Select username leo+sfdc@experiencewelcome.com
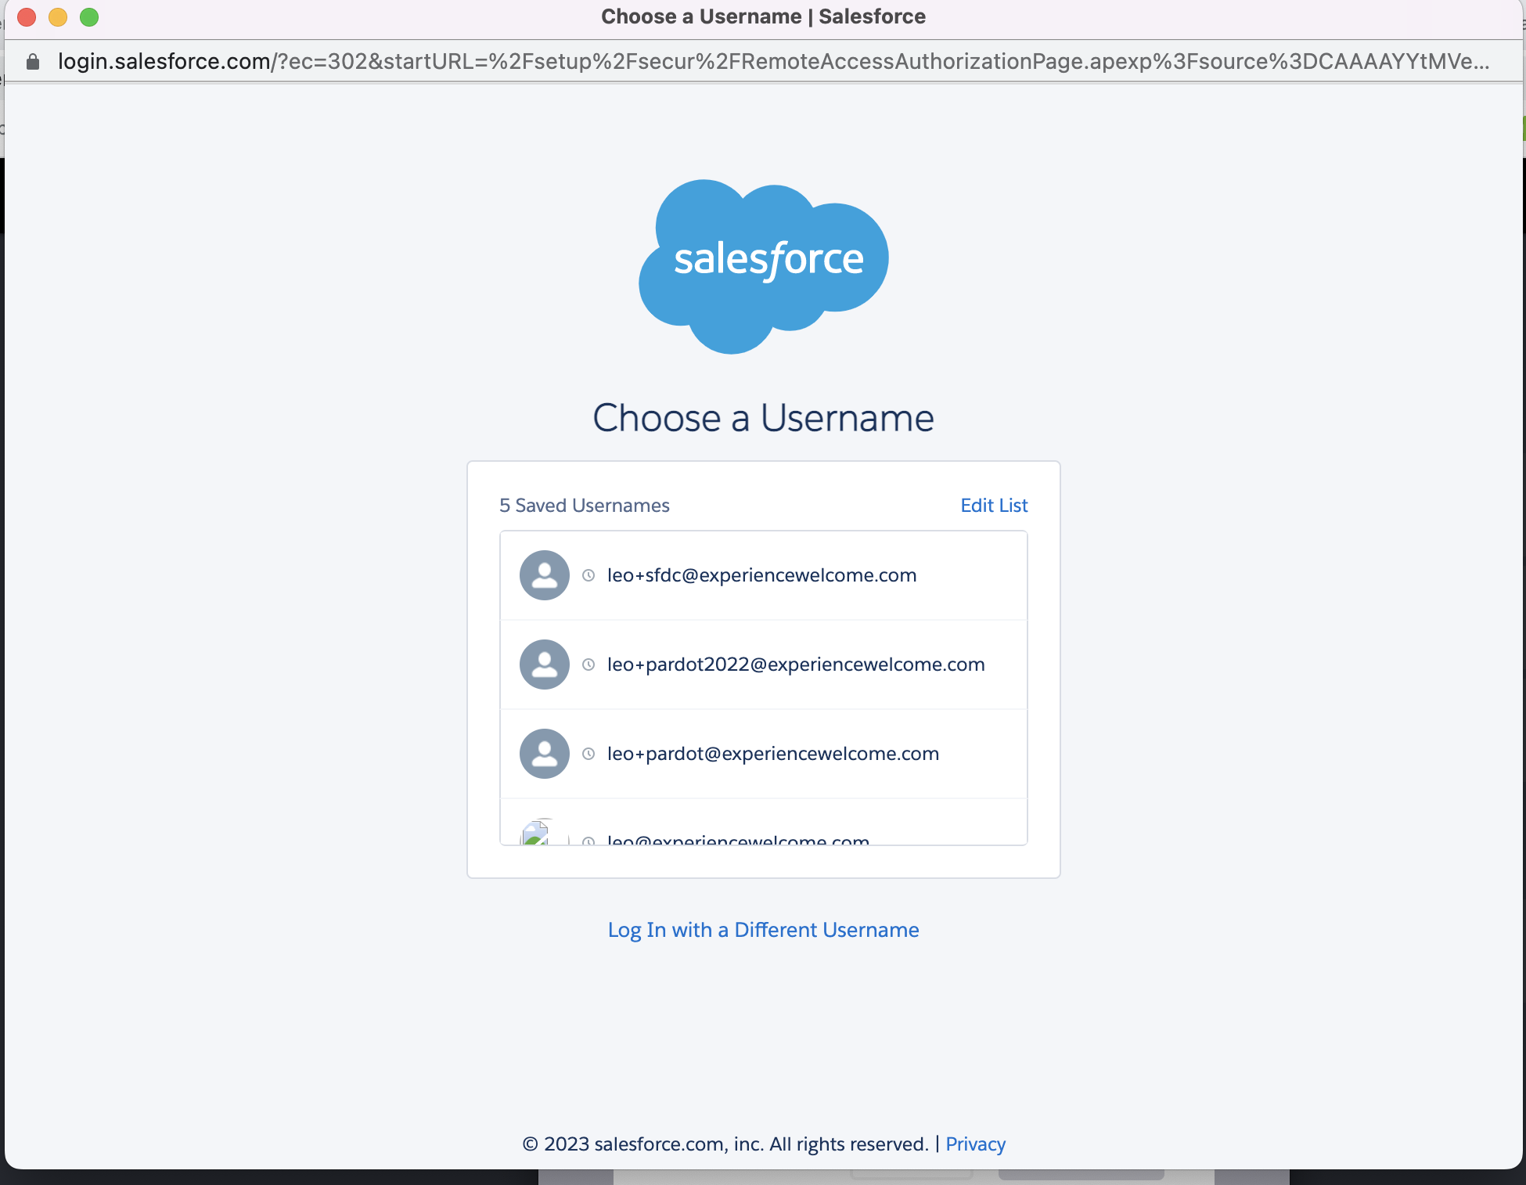1526x1185 pixels. click(764, 575)
